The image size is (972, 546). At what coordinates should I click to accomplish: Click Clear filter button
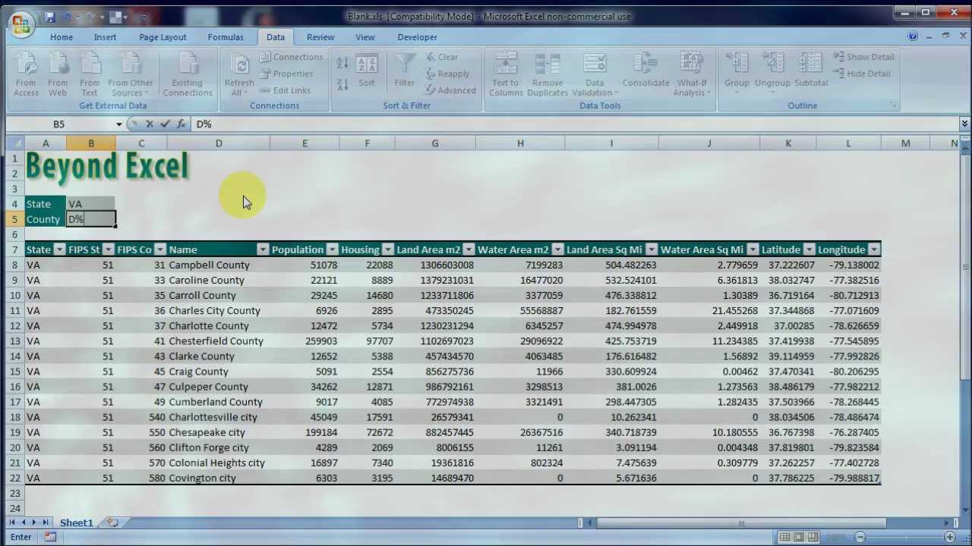click(x=441, y=57)
